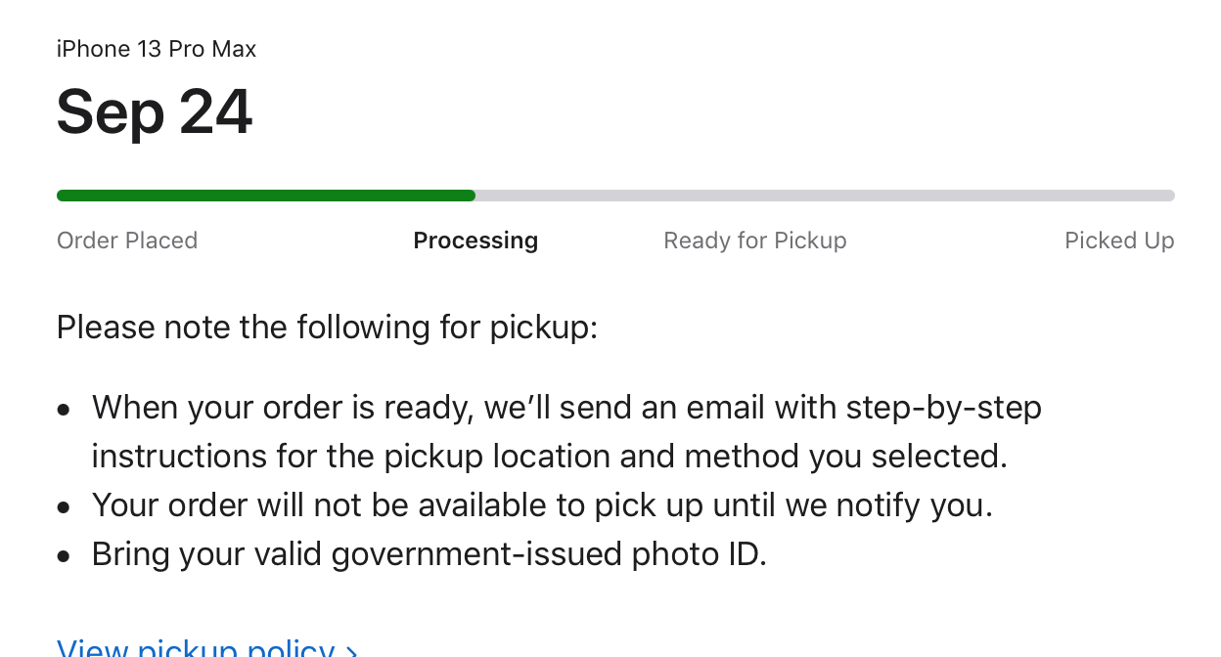
Task: Click the bullet dot before 'When your order is ready'
Action: point(65,411)
